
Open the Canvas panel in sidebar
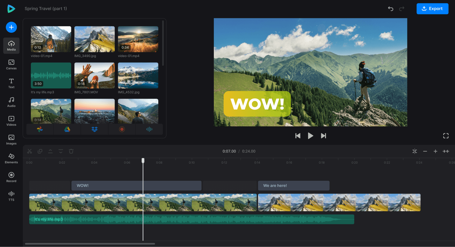point(11,64)
